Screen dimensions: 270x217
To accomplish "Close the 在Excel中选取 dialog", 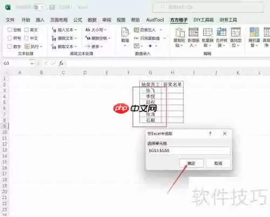I will (225, 134).
